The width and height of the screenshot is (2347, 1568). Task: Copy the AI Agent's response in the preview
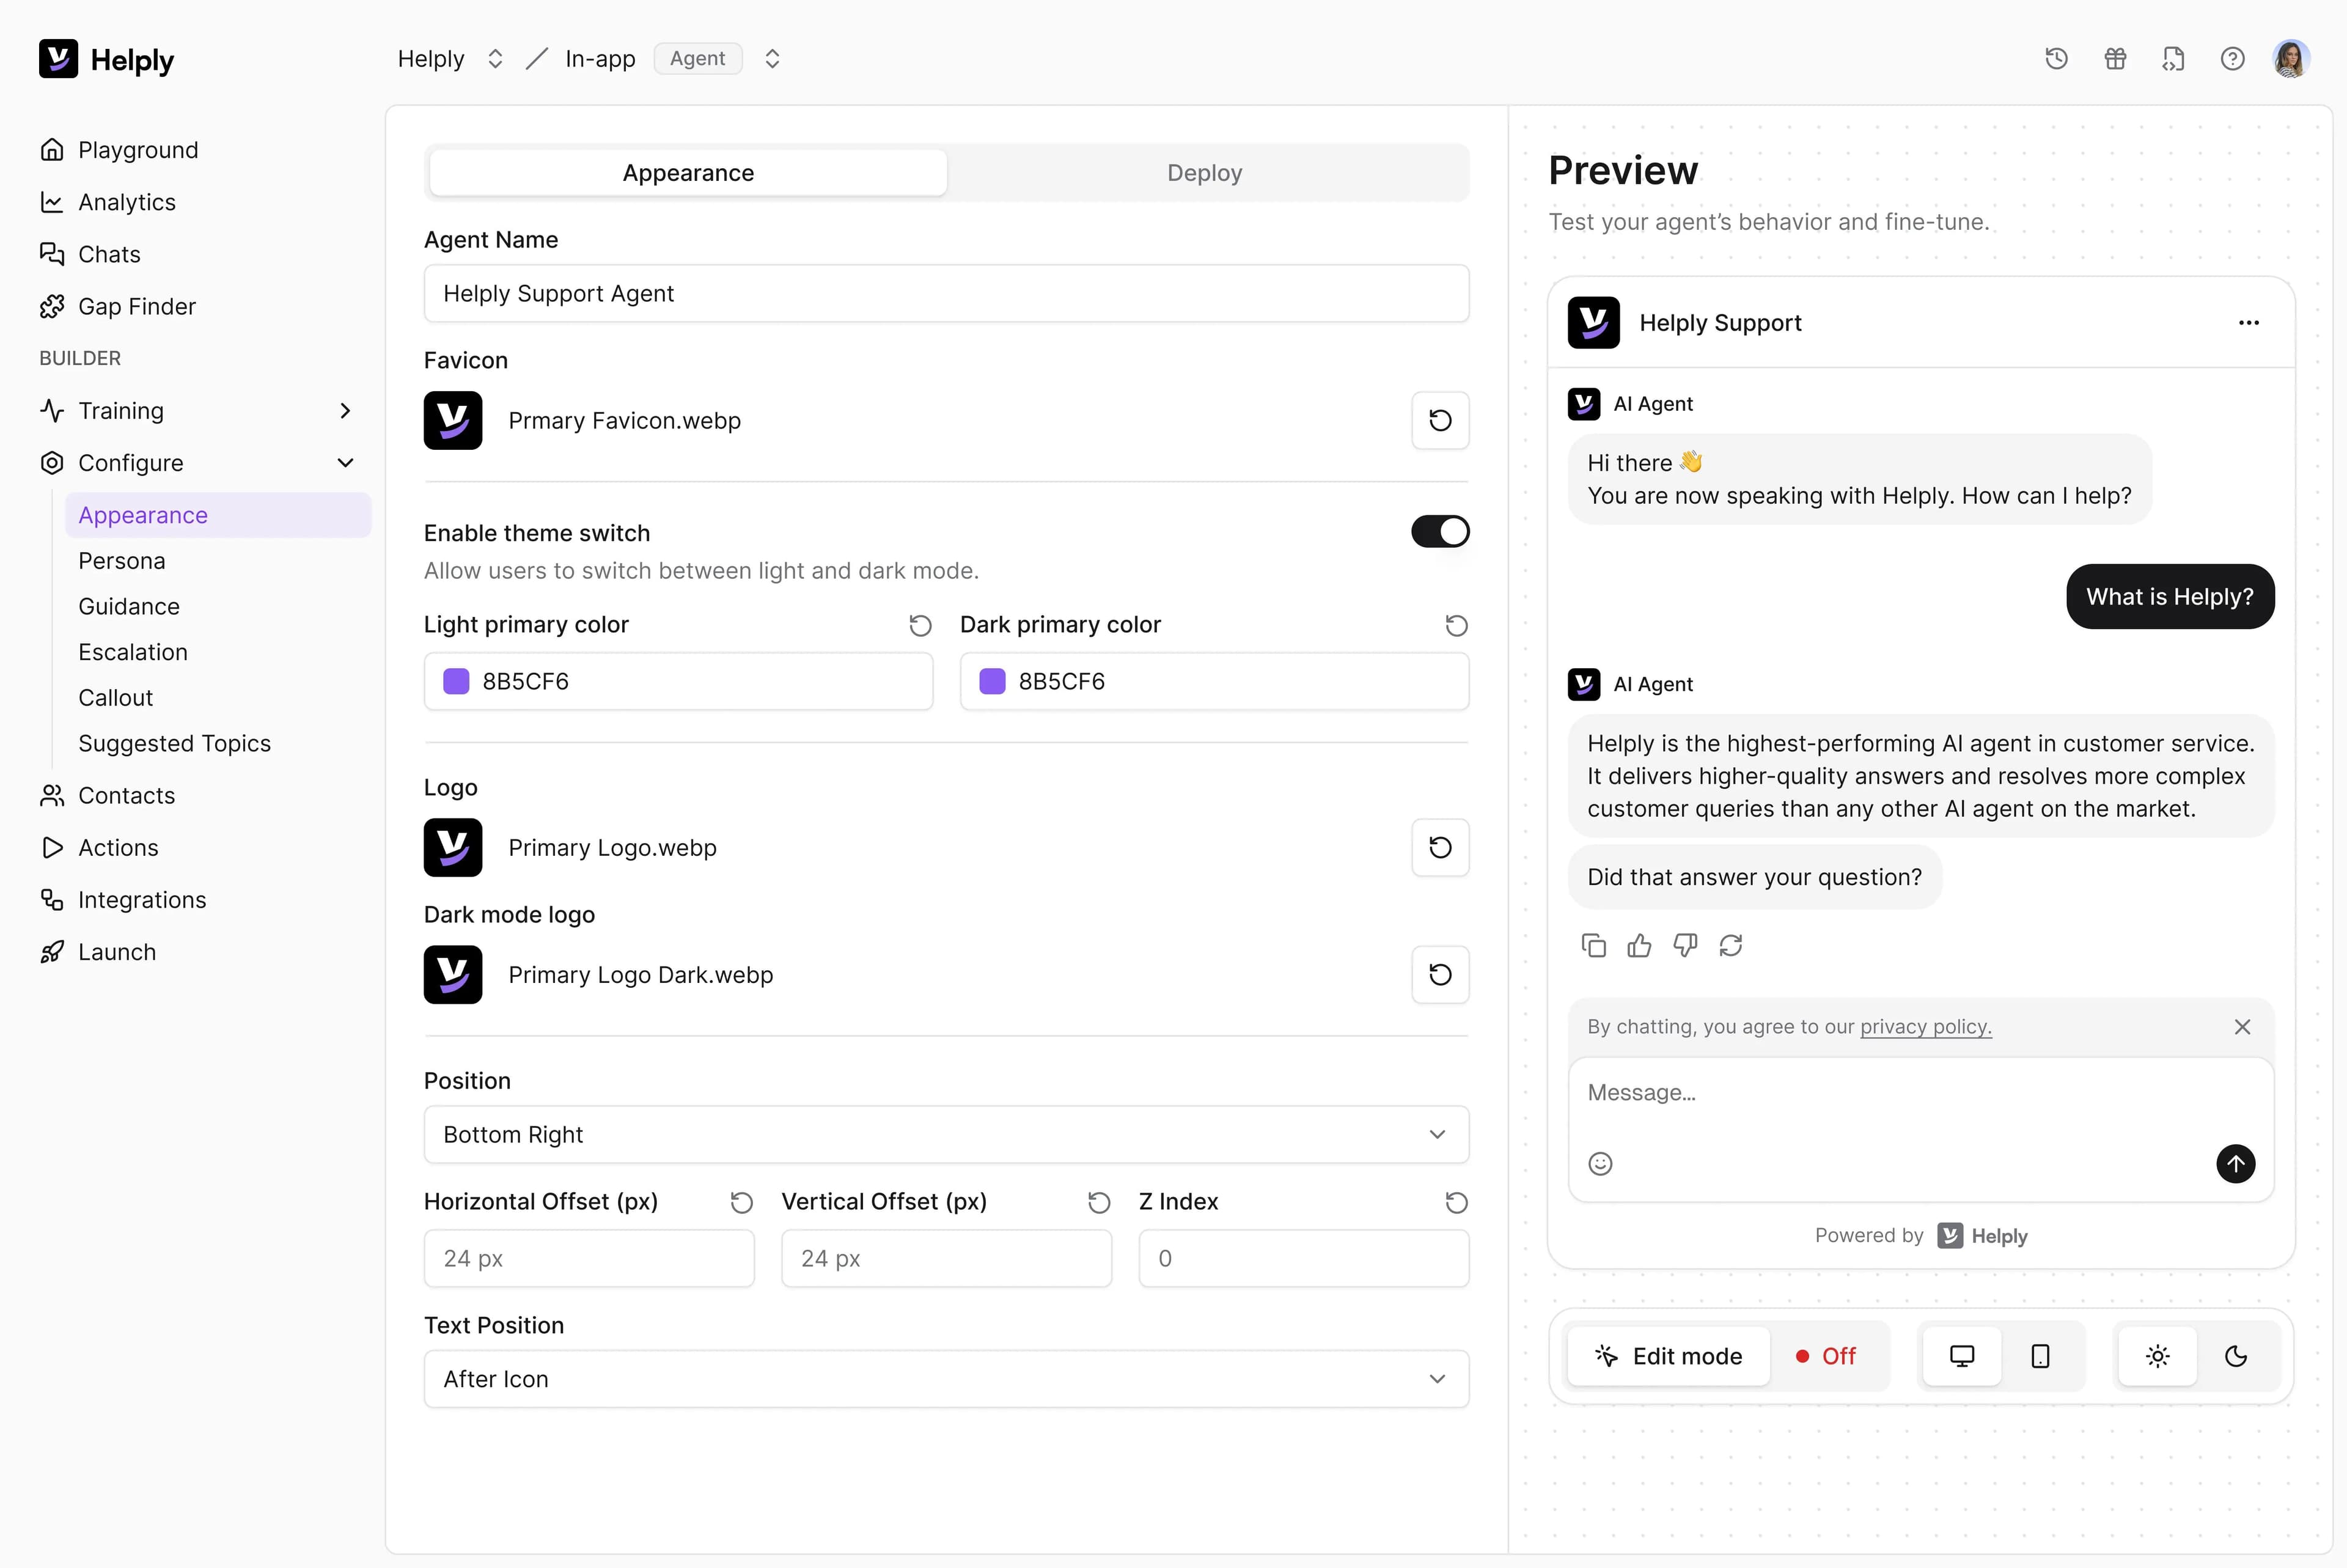pyautogui.click(x=1593, y=945)
